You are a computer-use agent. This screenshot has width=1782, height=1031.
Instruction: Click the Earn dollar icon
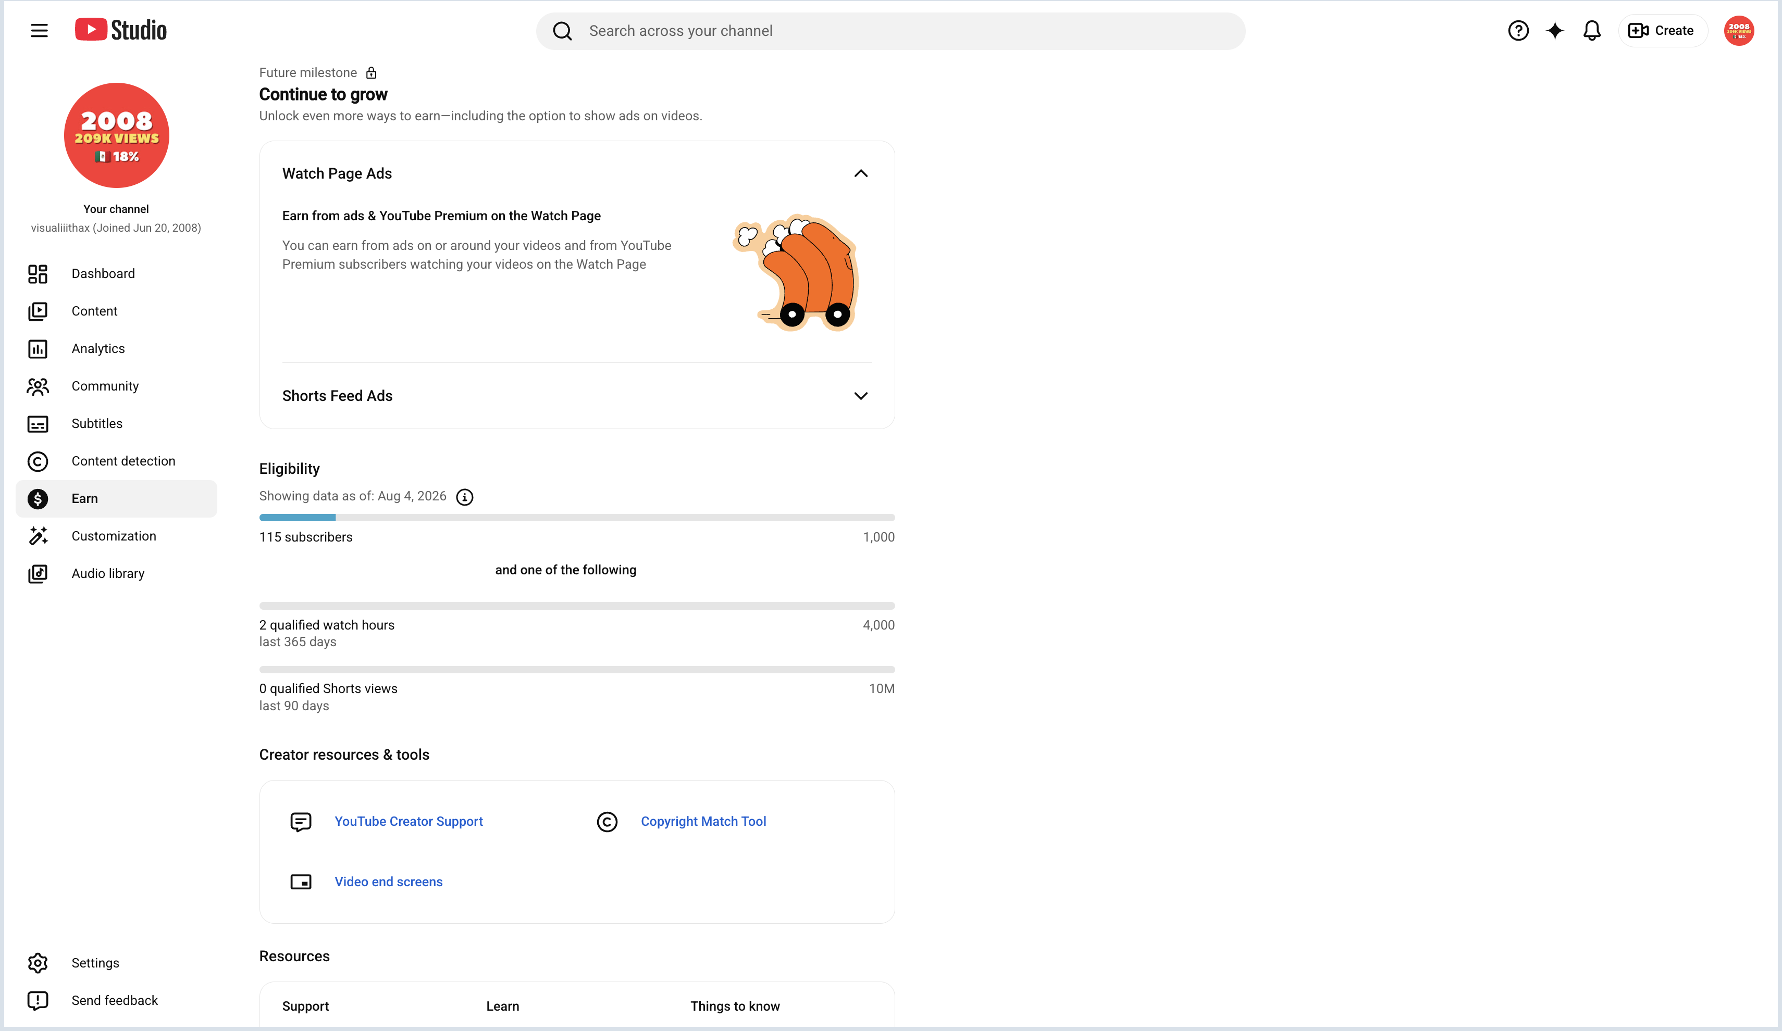[38, 498]
